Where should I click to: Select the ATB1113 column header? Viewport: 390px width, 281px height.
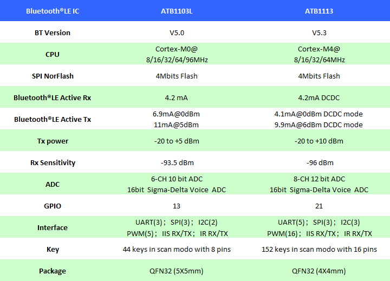[x=319, y=11]
